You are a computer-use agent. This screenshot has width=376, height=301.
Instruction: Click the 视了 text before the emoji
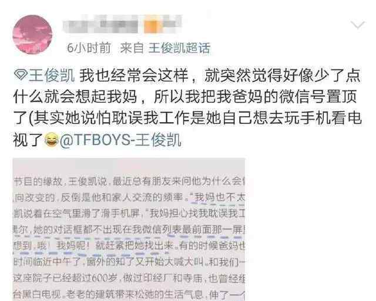pos(28,140)
